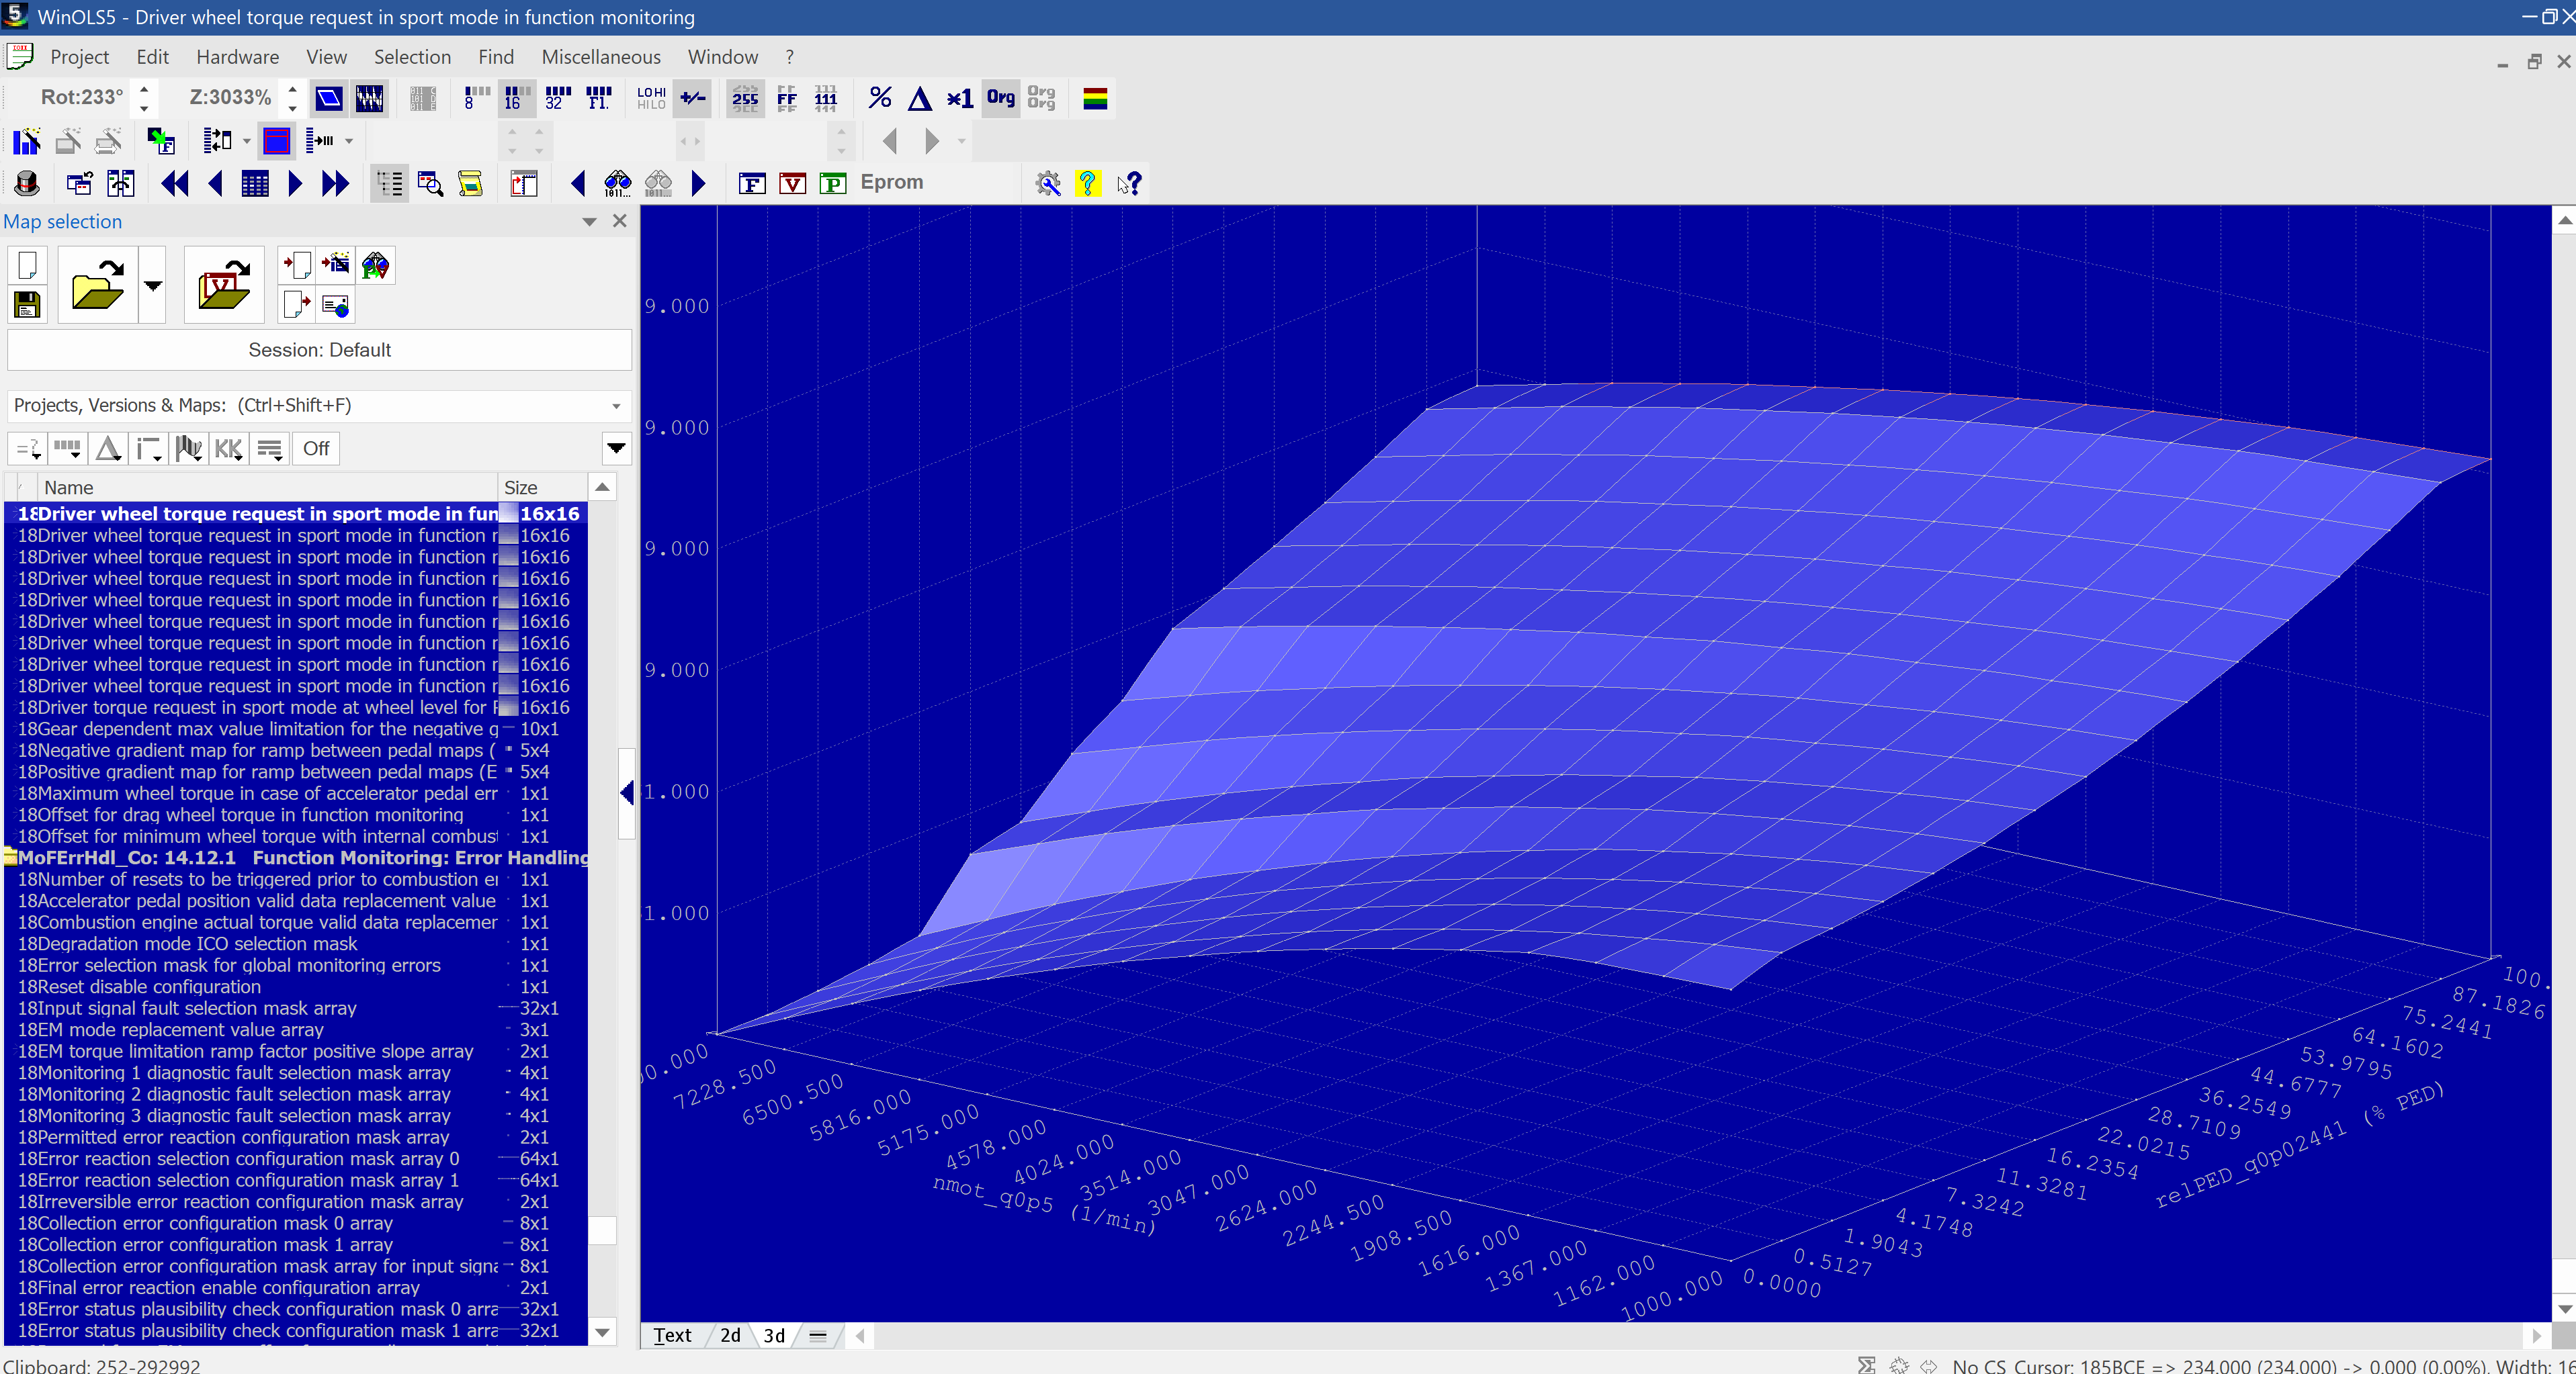The height and width of the screenshot is (1374, 2576).
Task: Click the top hat magic icon
Action: [x=27, y=183]
